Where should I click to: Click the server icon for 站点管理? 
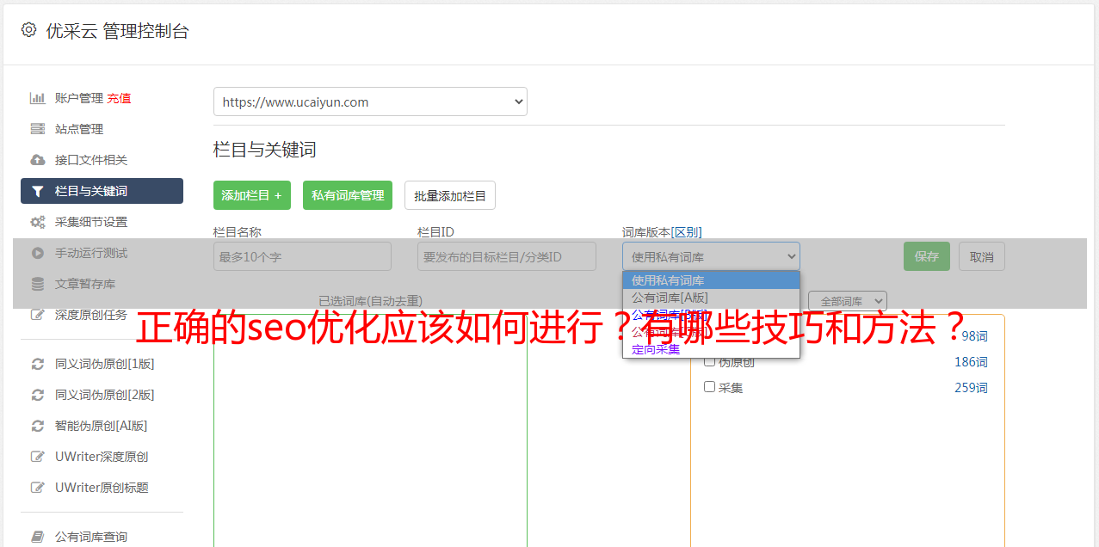point(37,129)
